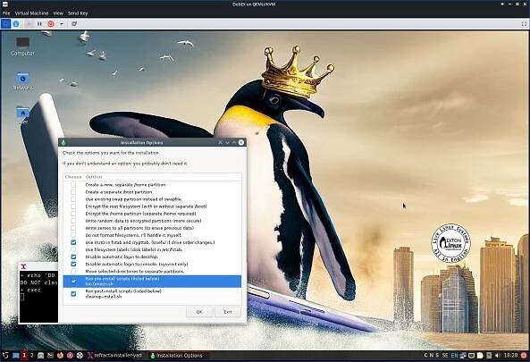
Task: Open the volume speaker tray icon
Action: (497, 356)
